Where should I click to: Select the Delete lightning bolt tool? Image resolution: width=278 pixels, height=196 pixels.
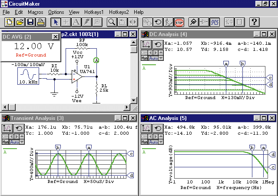click(x=87, y=22)
